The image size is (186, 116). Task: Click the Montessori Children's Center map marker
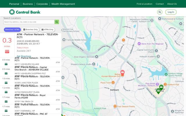pos(152,20)
